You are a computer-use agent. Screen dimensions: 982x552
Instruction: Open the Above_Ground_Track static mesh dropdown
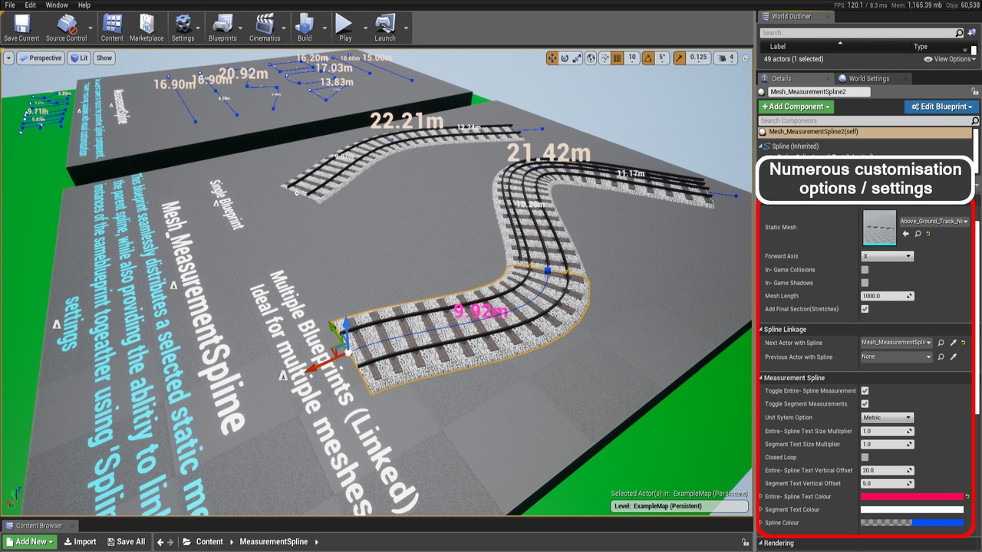(934, 221)
